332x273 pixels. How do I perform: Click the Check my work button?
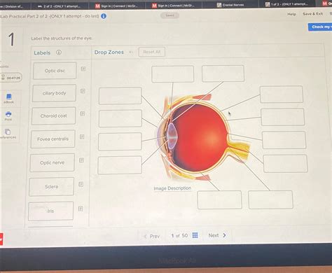pyautogui.click(x=320, y=27)
